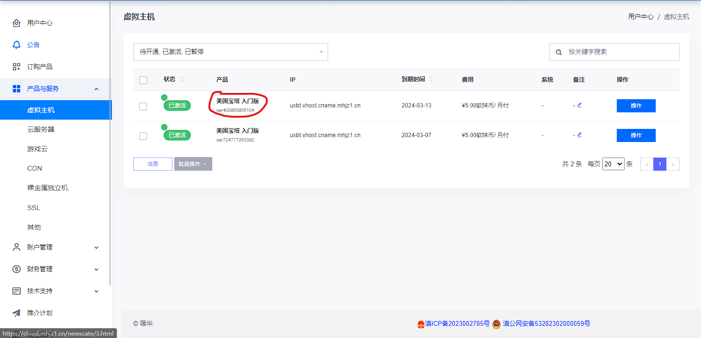The width and height of the screenshot is (701, 338).
Task: Sort by 到期时间 column sort arrows
Action: click(x=431, y=79)
